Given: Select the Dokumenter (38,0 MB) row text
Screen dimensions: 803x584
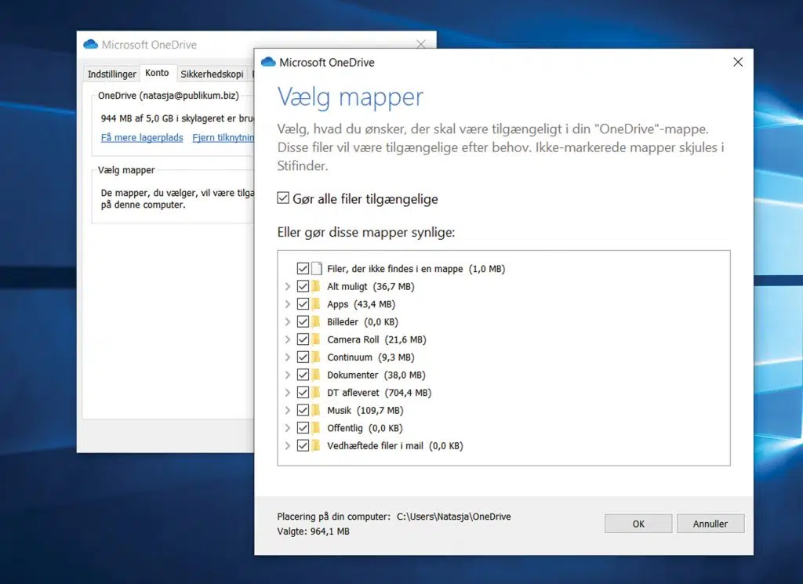Looking at the screenshot, I should tap(376, 375).
